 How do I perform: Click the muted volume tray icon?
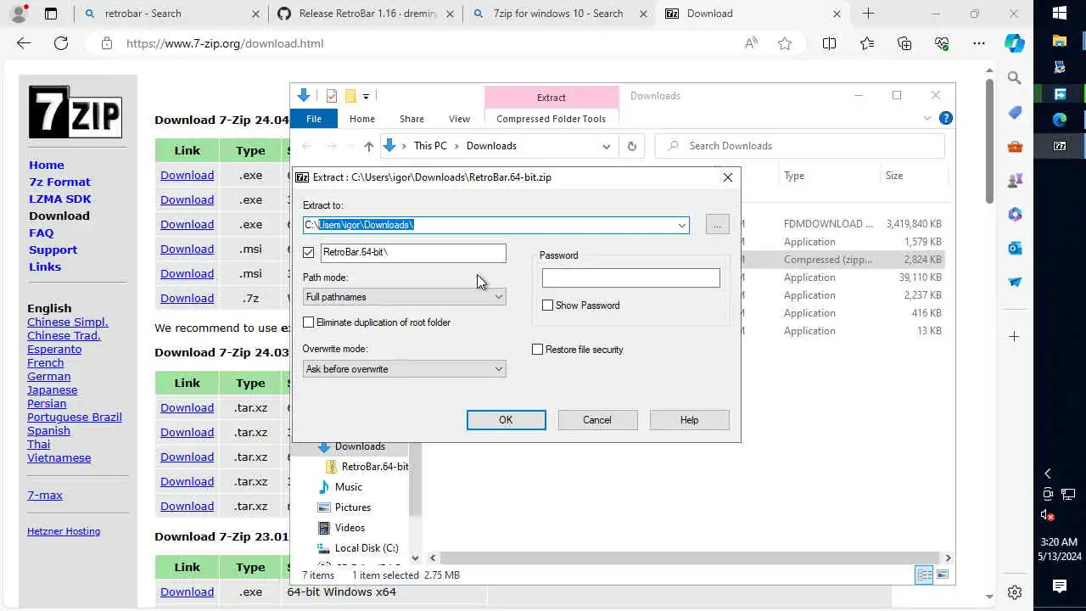(1048, 515)
